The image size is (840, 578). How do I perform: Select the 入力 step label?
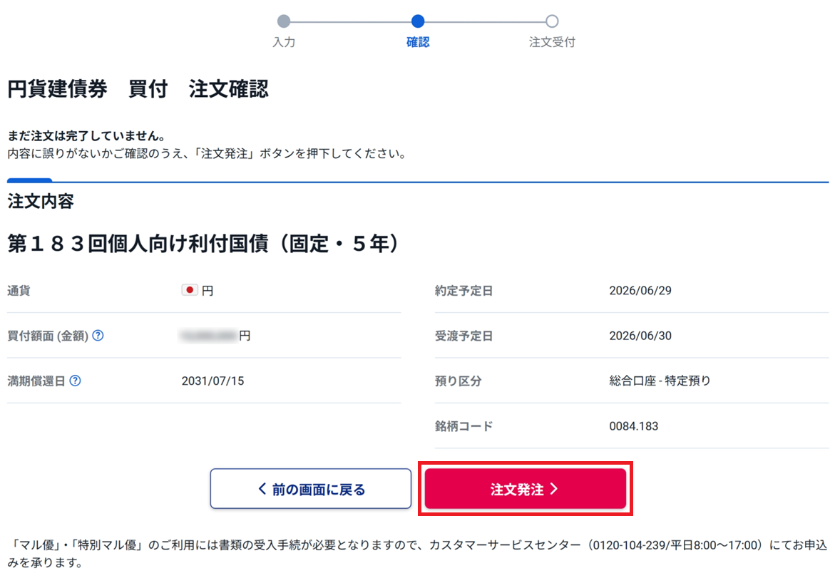tap(284, 42)
